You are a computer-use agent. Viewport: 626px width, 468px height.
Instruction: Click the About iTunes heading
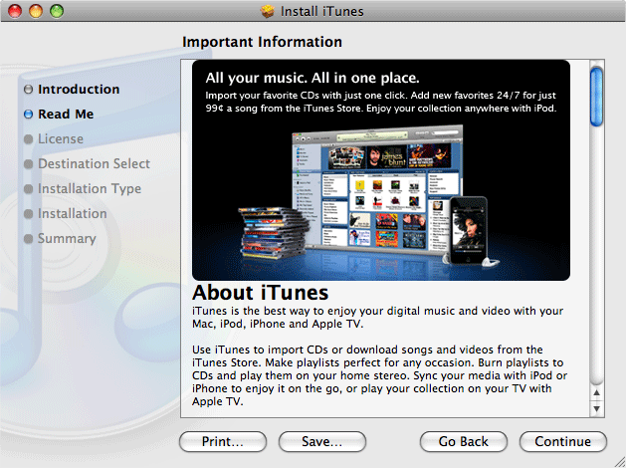(260, 293)
